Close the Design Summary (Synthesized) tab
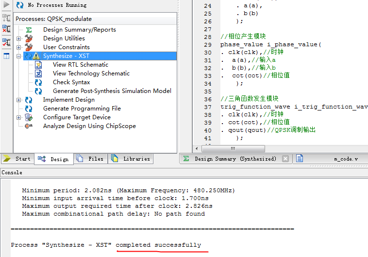368x257 pixels. (x=285, y=159)
